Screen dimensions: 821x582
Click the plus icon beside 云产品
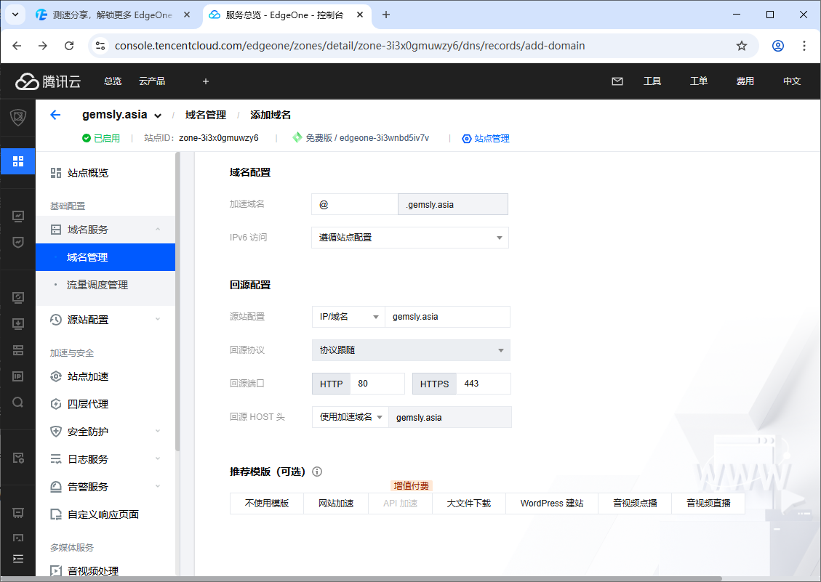coord(206,81)
